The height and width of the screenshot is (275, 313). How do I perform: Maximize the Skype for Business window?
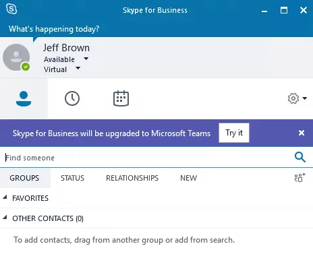[284, 10]
